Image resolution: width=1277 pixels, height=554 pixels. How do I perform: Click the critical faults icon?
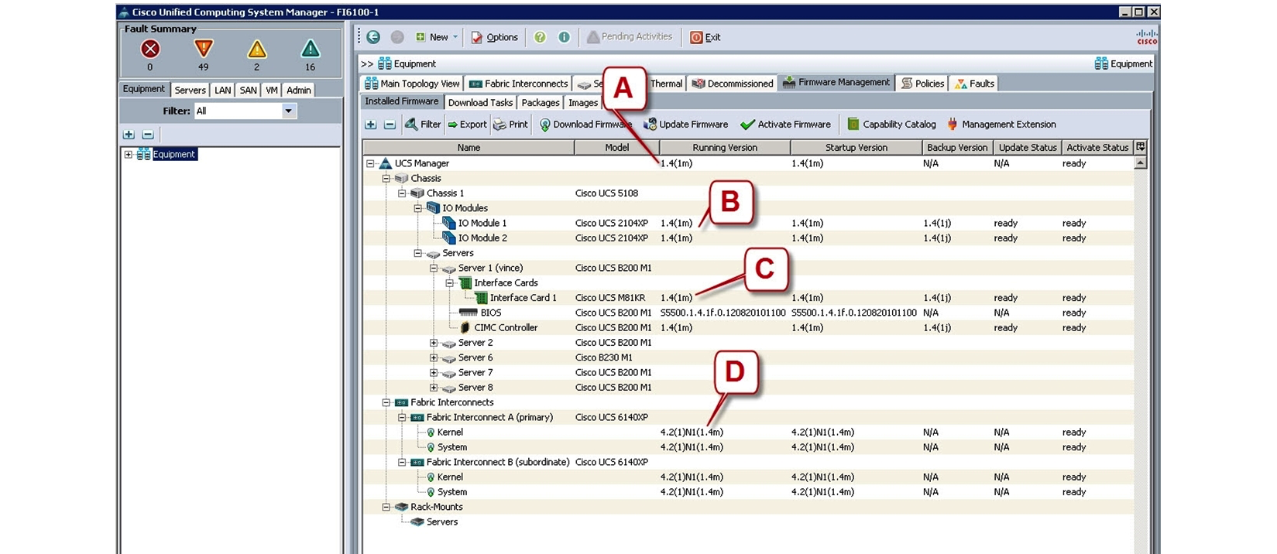[150, 49]
